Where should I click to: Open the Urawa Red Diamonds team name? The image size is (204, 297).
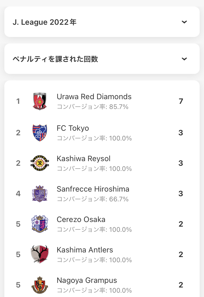(94, 97)
